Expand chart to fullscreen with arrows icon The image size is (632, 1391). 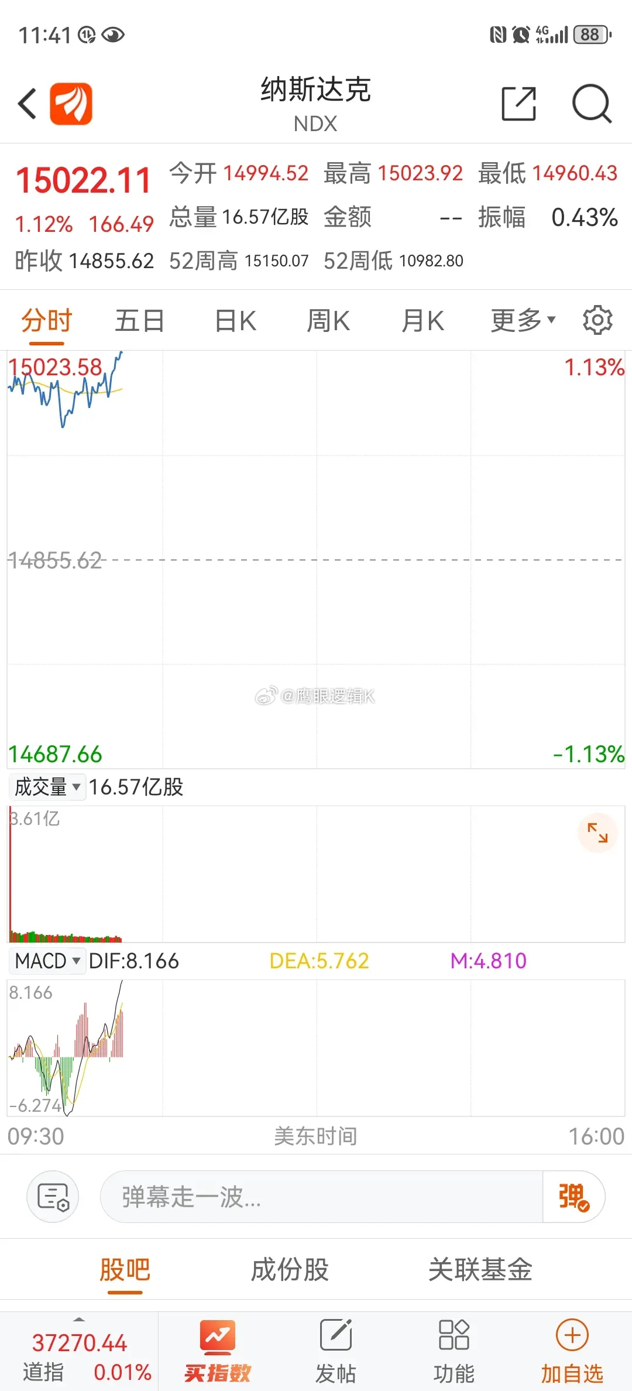click(597, 832)
